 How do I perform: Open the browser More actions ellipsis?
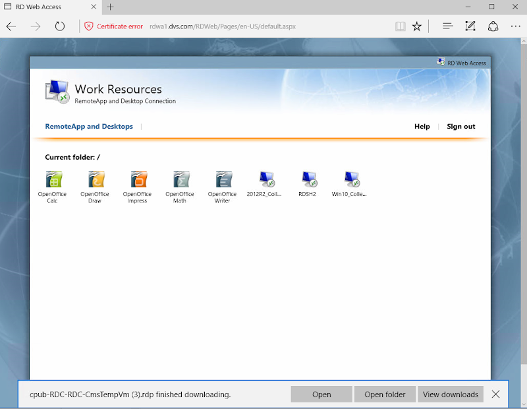(515, 26)
